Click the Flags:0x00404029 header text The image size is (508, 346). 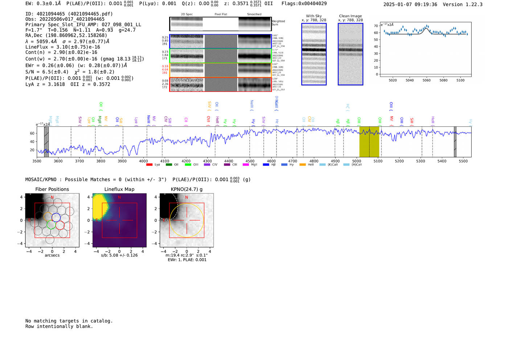[x=304, y=4]
